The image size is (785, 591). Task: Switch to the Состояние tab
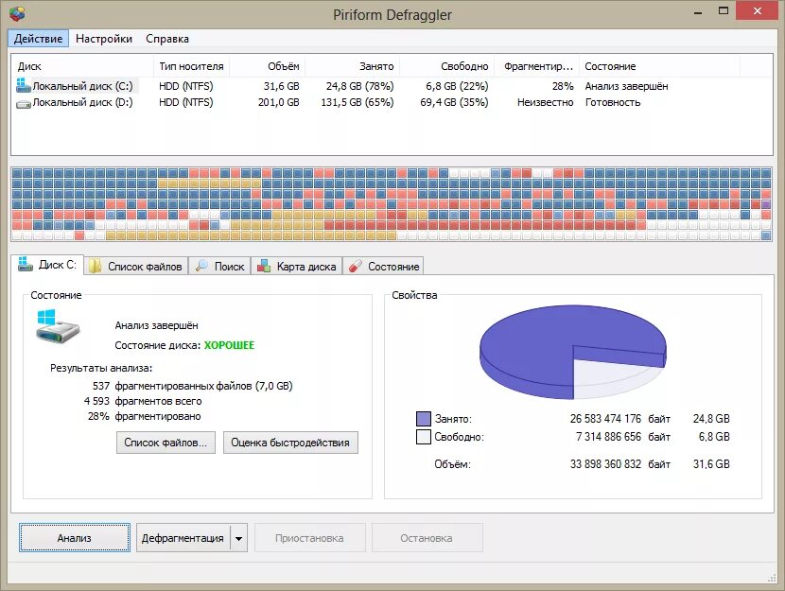(x=384, y=267)
